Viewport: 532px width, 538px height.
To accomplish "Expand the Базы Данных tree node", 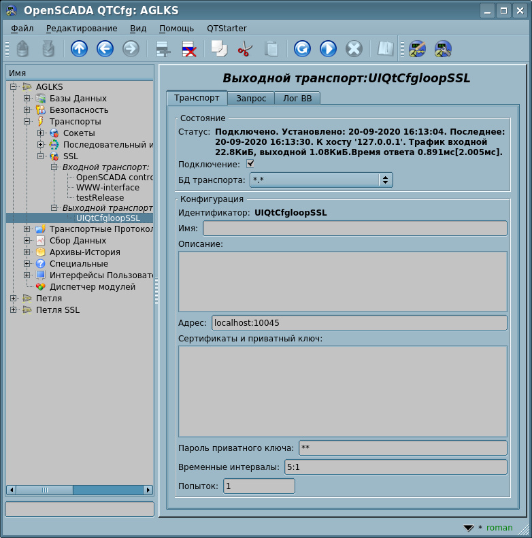I will [27, 98].
